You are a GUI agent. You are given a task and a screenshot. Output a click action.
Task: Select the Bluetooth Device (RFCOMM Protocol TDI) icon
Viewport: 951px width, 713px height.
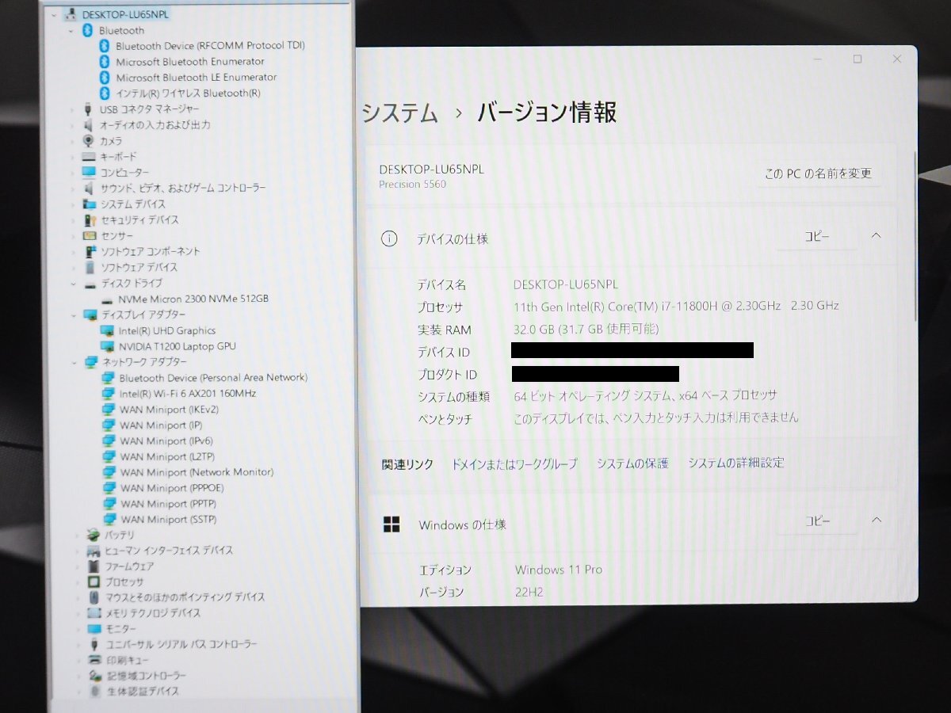pos(104,46)
